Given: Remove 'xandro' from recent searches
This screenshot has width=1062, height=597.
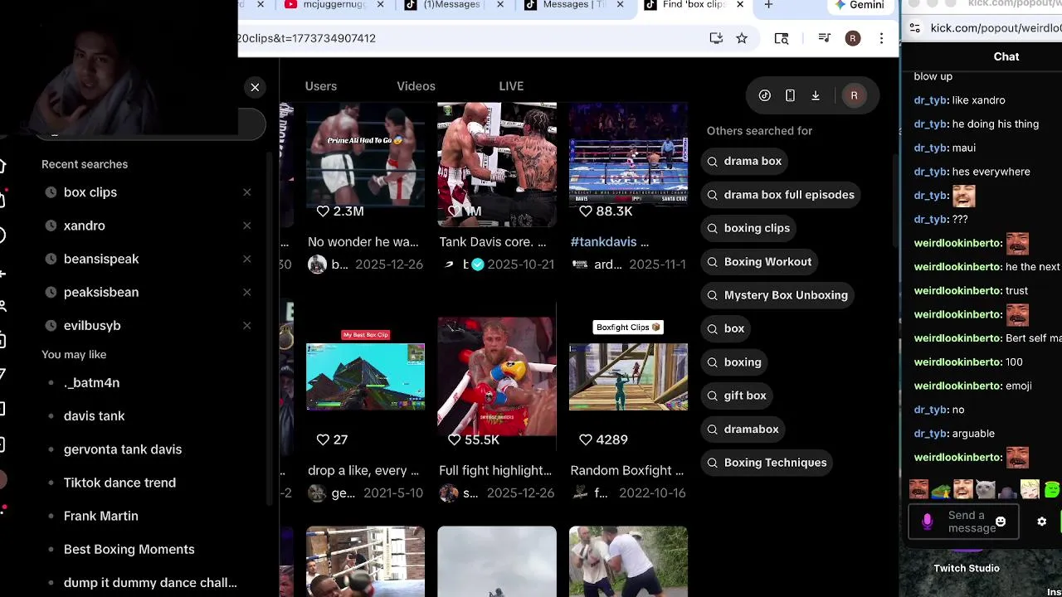Looking at the screenshot, I should (247, 226).
